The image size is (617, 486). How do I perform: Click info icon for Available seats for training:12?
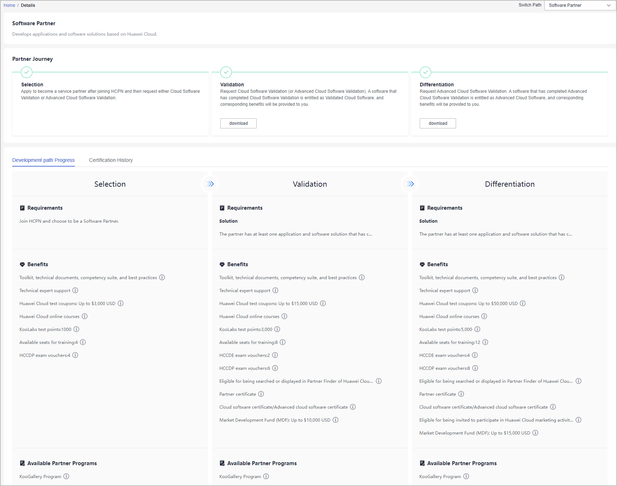click(485, 342)
